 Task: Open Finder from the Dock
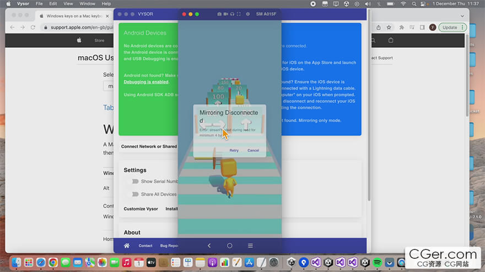[17, 263]
